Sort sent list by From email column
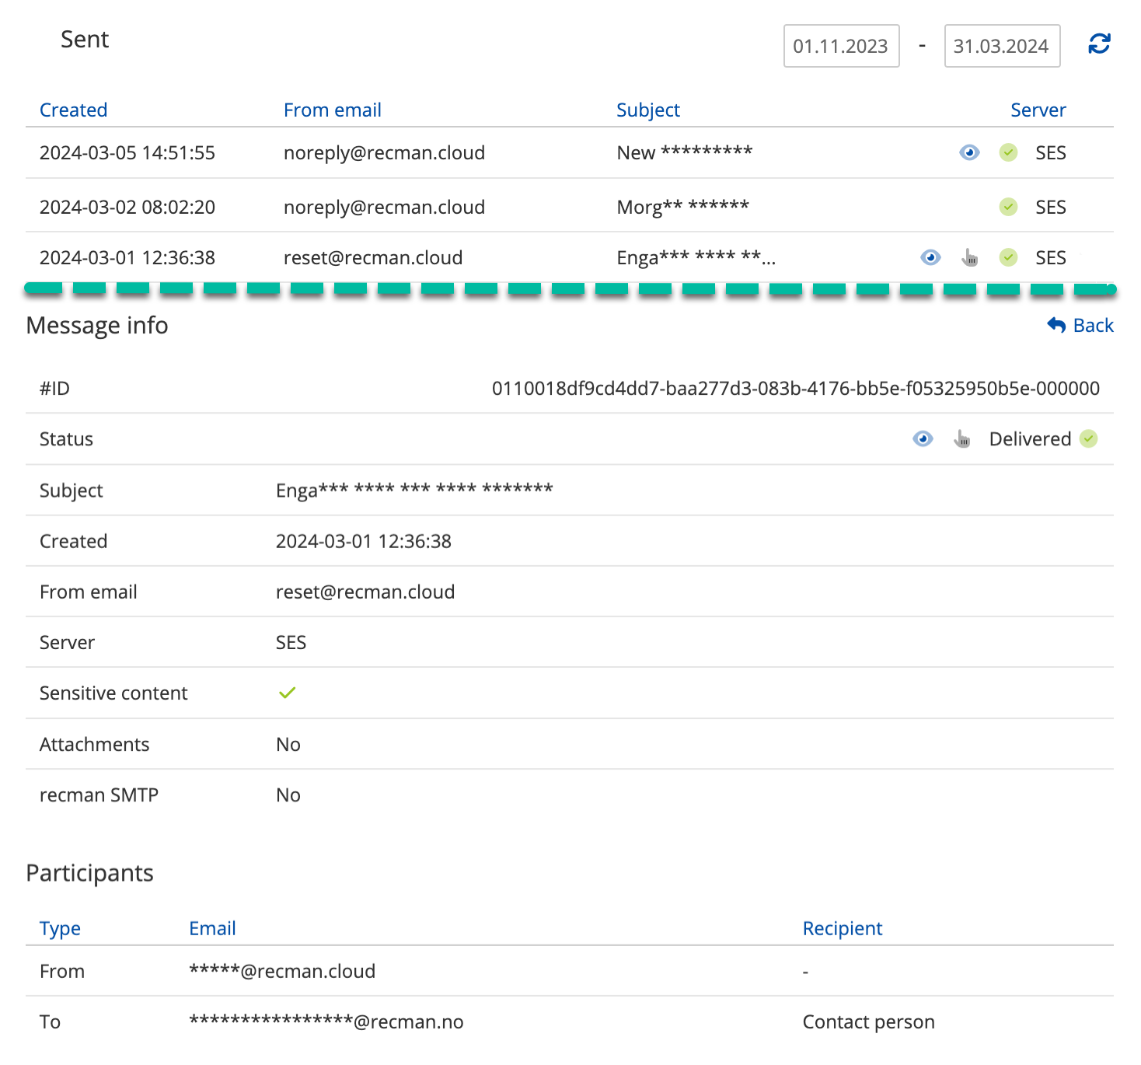Screen dimensions: 1141x1065 coord(332,110)
